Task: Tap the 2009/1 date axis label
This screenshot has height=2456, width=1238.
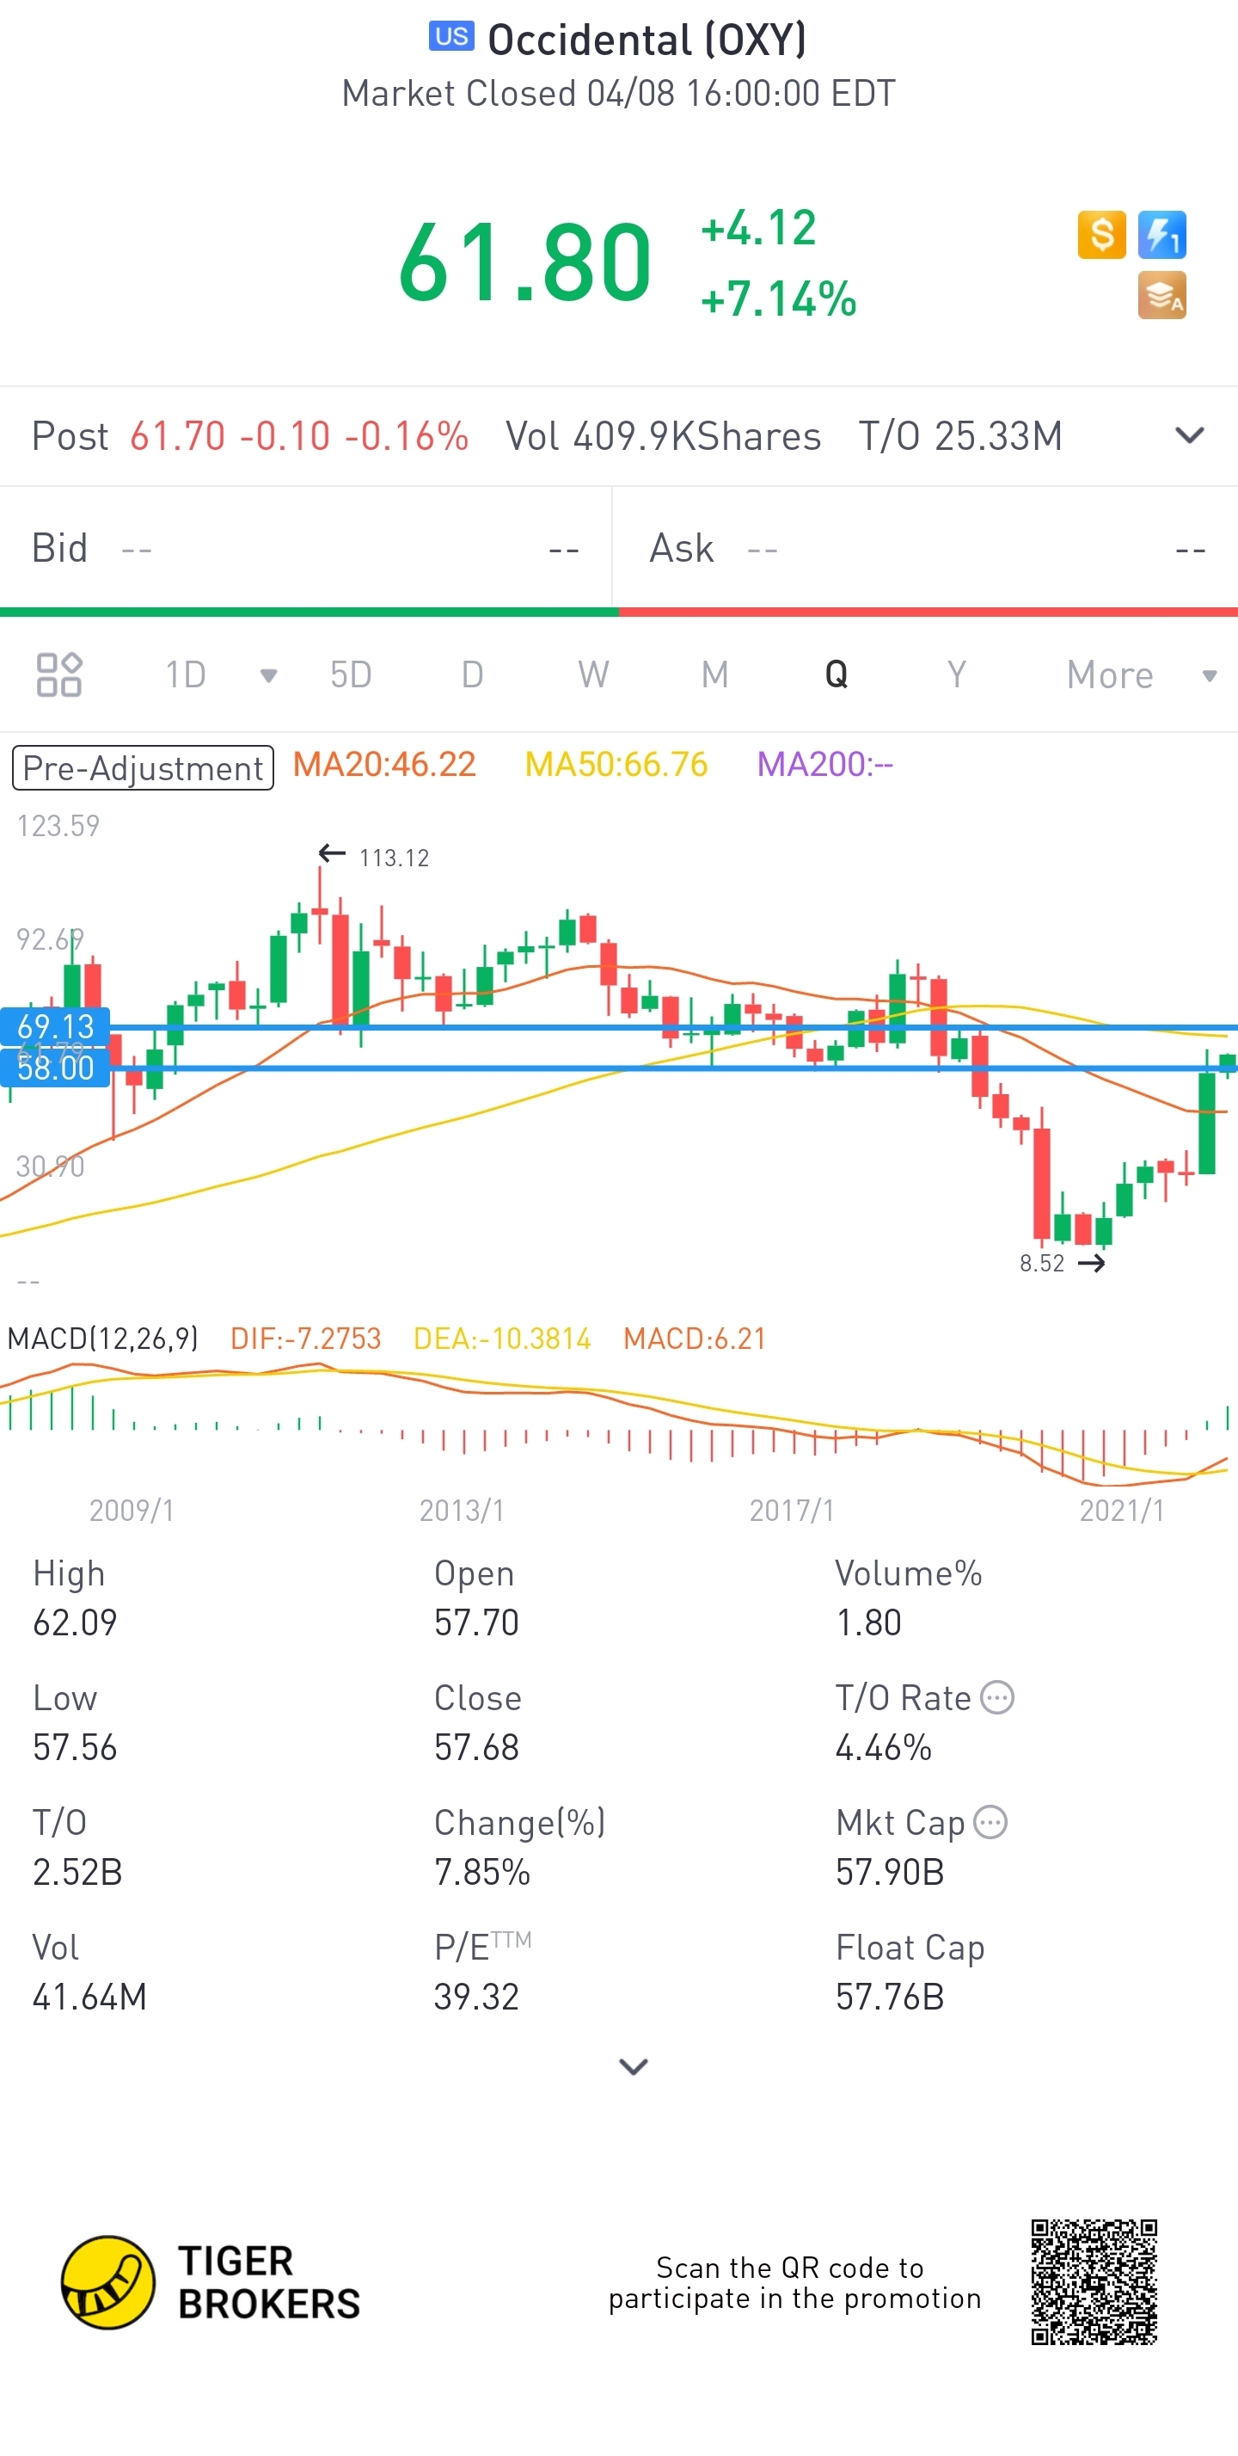Action: click(x=132, y=1511)
